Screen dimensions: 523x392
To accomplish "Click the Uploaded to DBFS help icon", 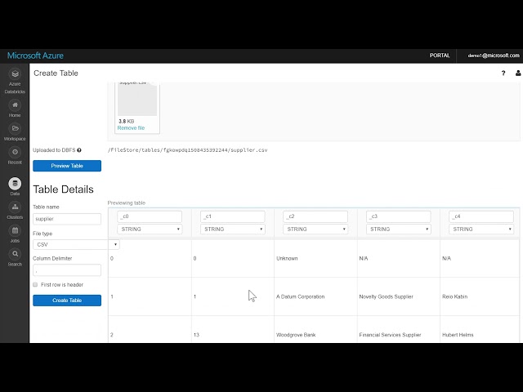I will (79, 150).
